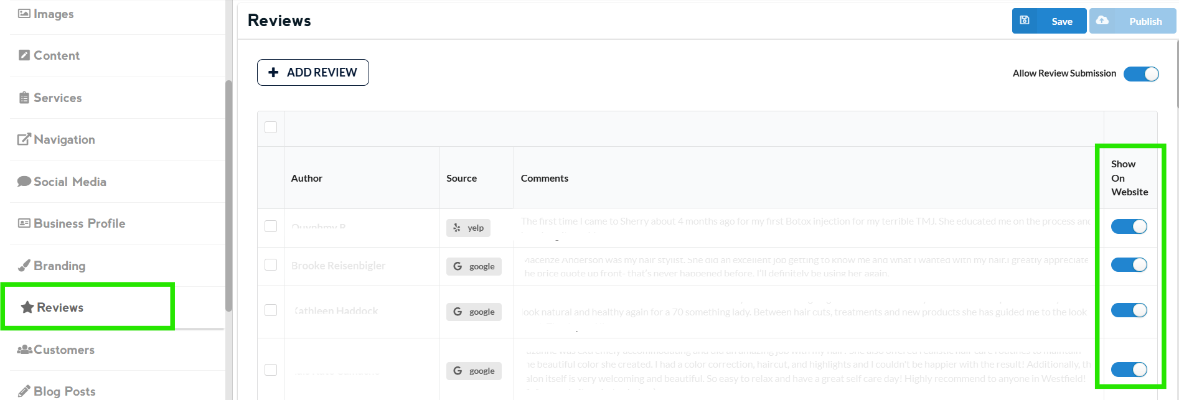
Task: Save the reviews changes
Action: tap(1049, 21)
